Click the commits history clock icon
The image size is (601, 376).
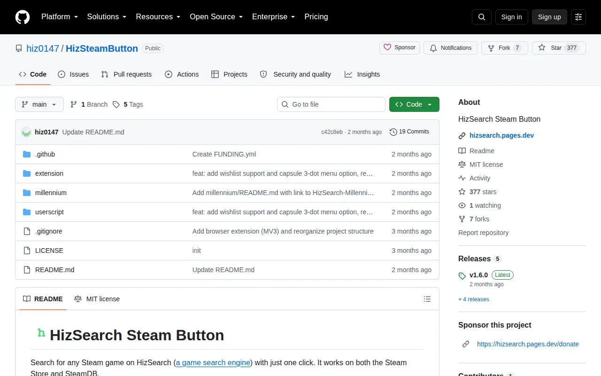[393, 132]
